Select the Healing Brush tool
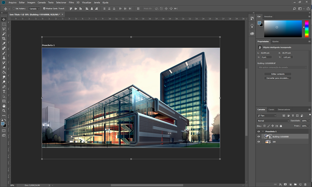This screenshot has height=187, width=312. coord(4,48)
